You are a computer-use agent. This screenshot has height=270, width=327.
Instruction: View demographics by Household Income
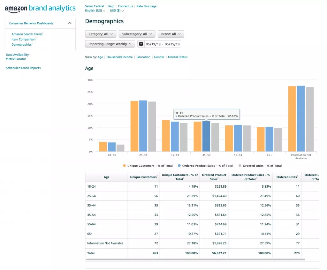tap(119, 57)
